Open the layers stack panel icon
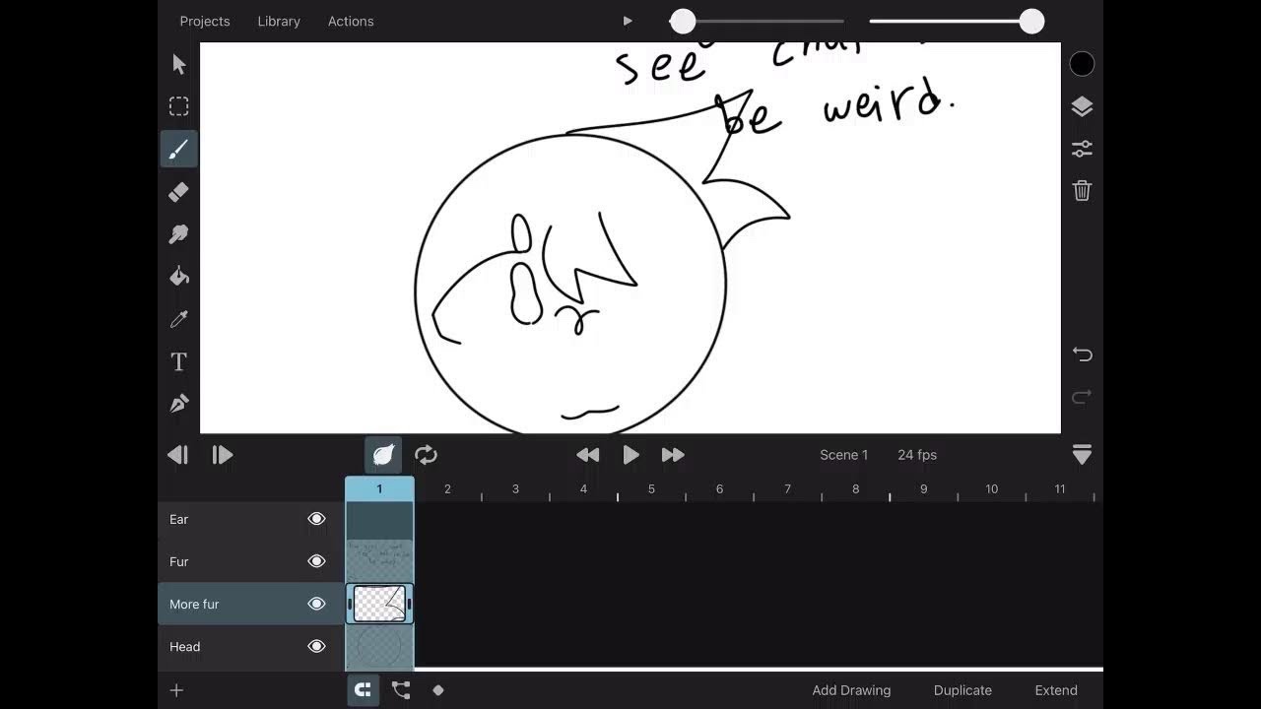 1082,106
